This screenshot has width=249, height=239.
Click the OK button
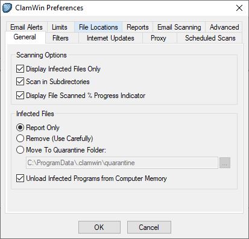coord(99,228)
